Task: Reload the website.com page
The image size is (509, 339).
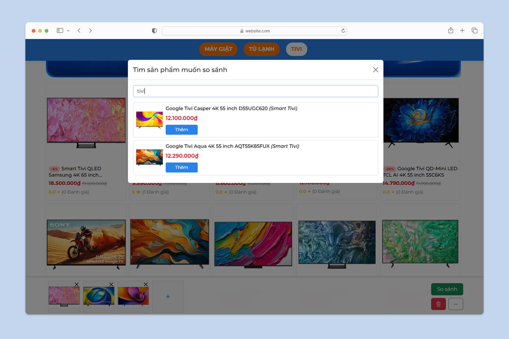Action: click(x=343, y=31)
